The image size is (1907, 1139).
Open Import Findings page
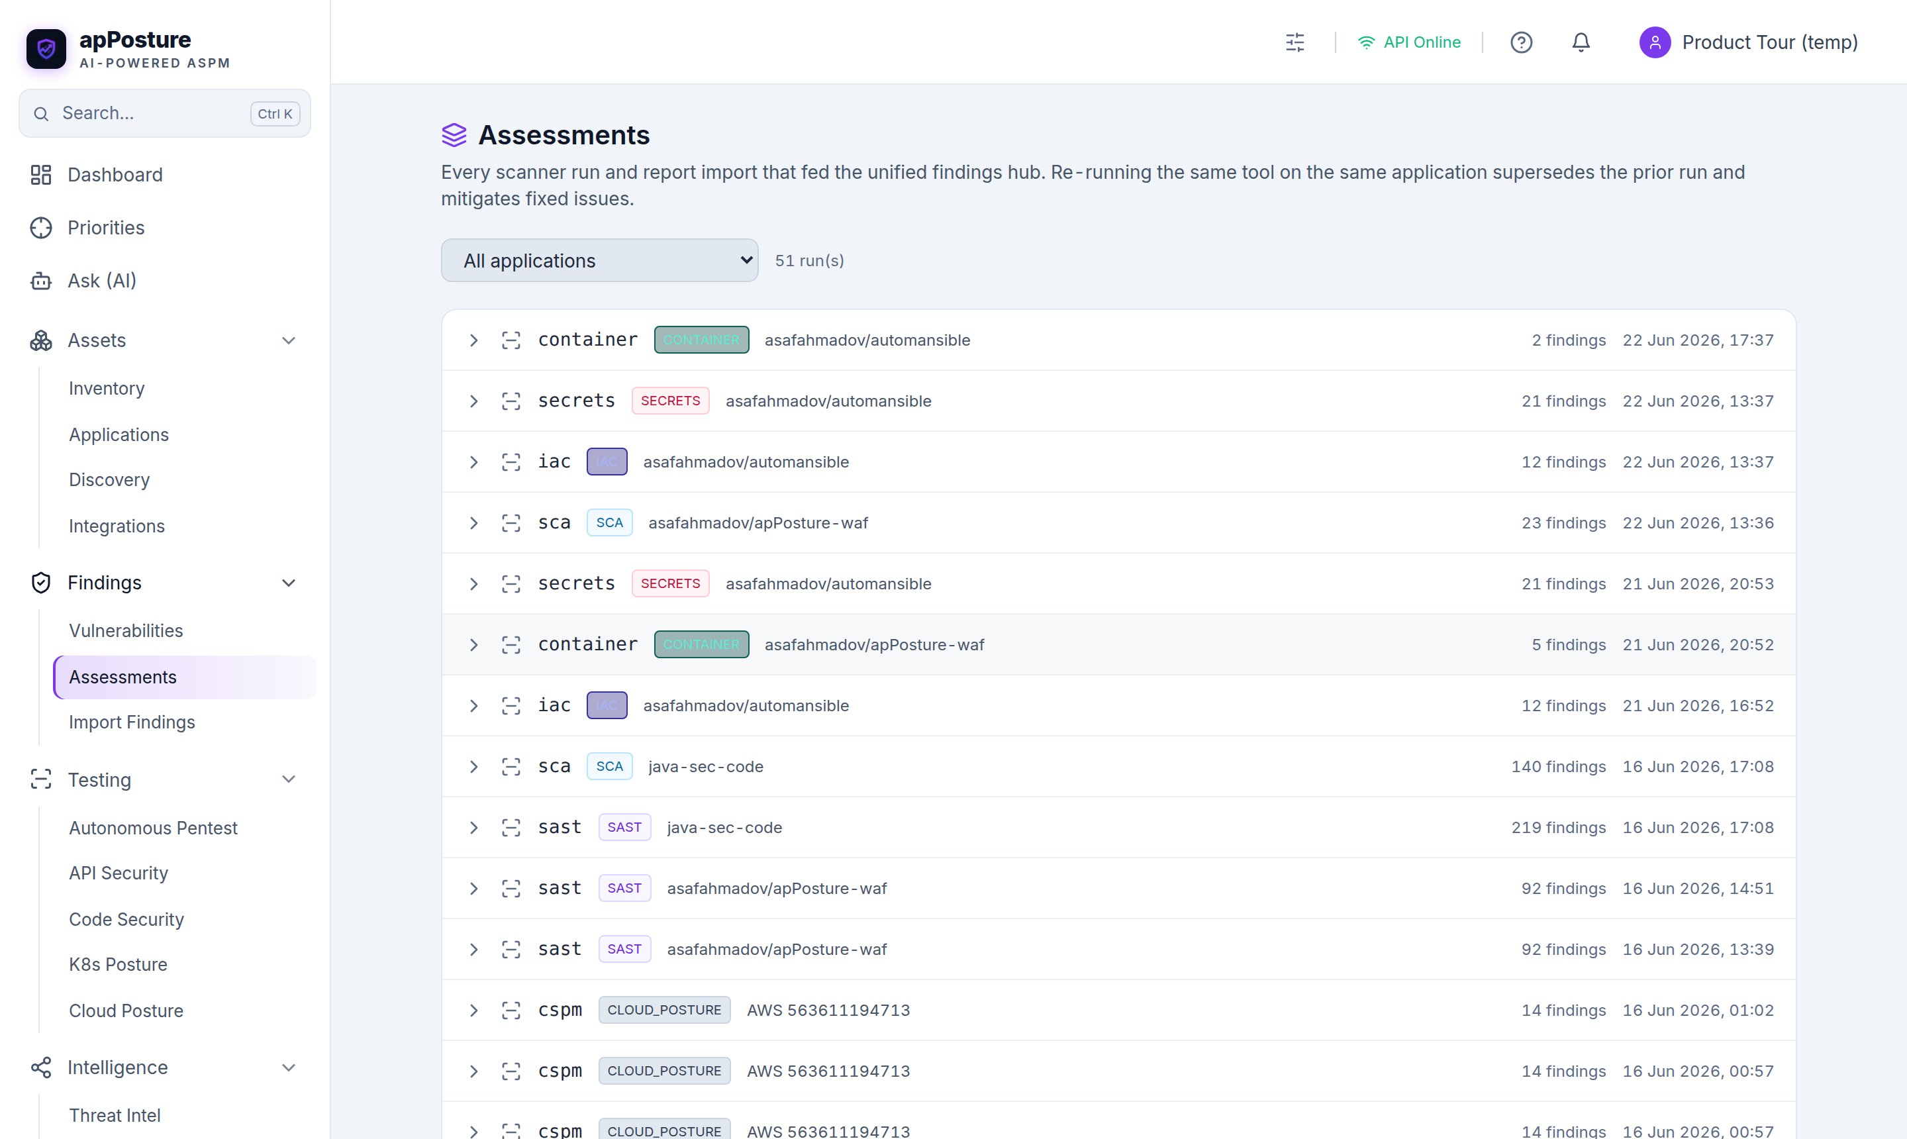coord(132,722)
